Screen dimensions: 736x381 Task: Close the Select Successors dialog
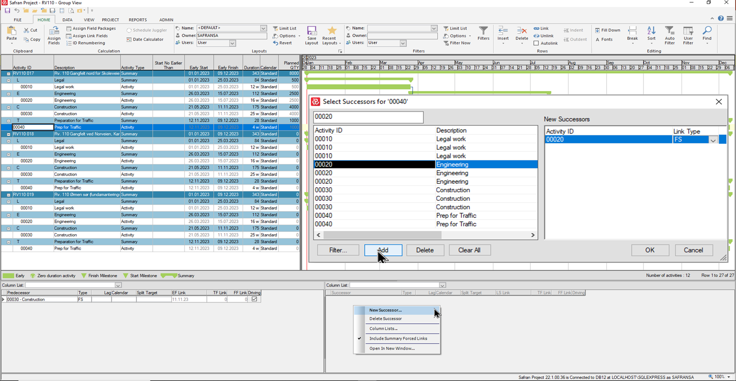719,102
